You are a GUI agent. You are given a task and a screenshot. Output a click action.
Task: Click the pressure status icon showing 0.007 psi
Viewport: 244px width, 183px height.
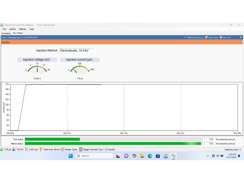pos(27,149)
